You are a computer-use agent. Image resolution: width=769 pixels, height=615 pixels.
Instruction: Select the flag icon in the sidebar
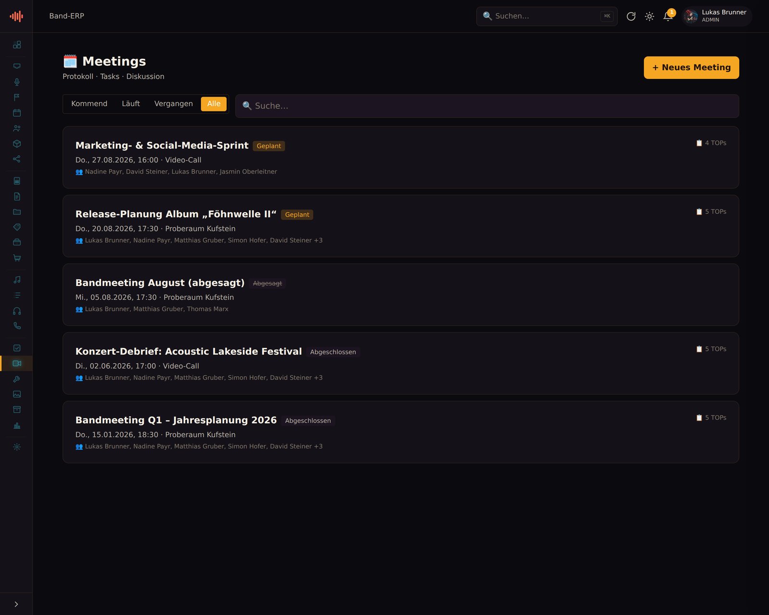[x=17, y=98]
